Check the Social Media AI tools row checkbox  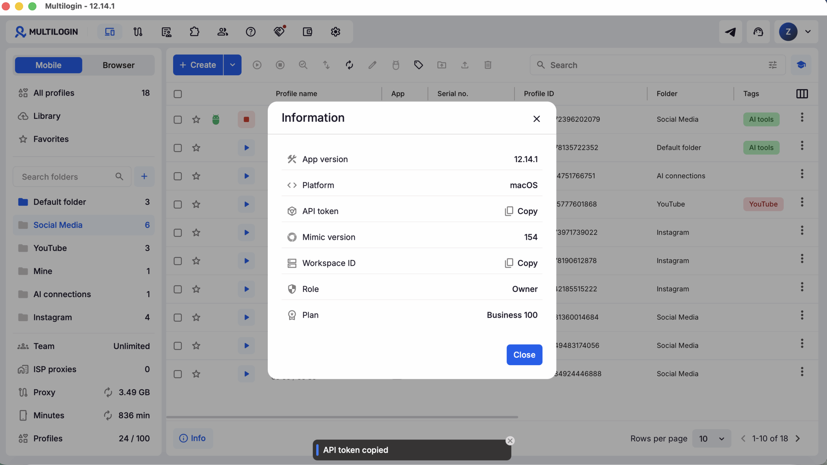coord(178,119)
